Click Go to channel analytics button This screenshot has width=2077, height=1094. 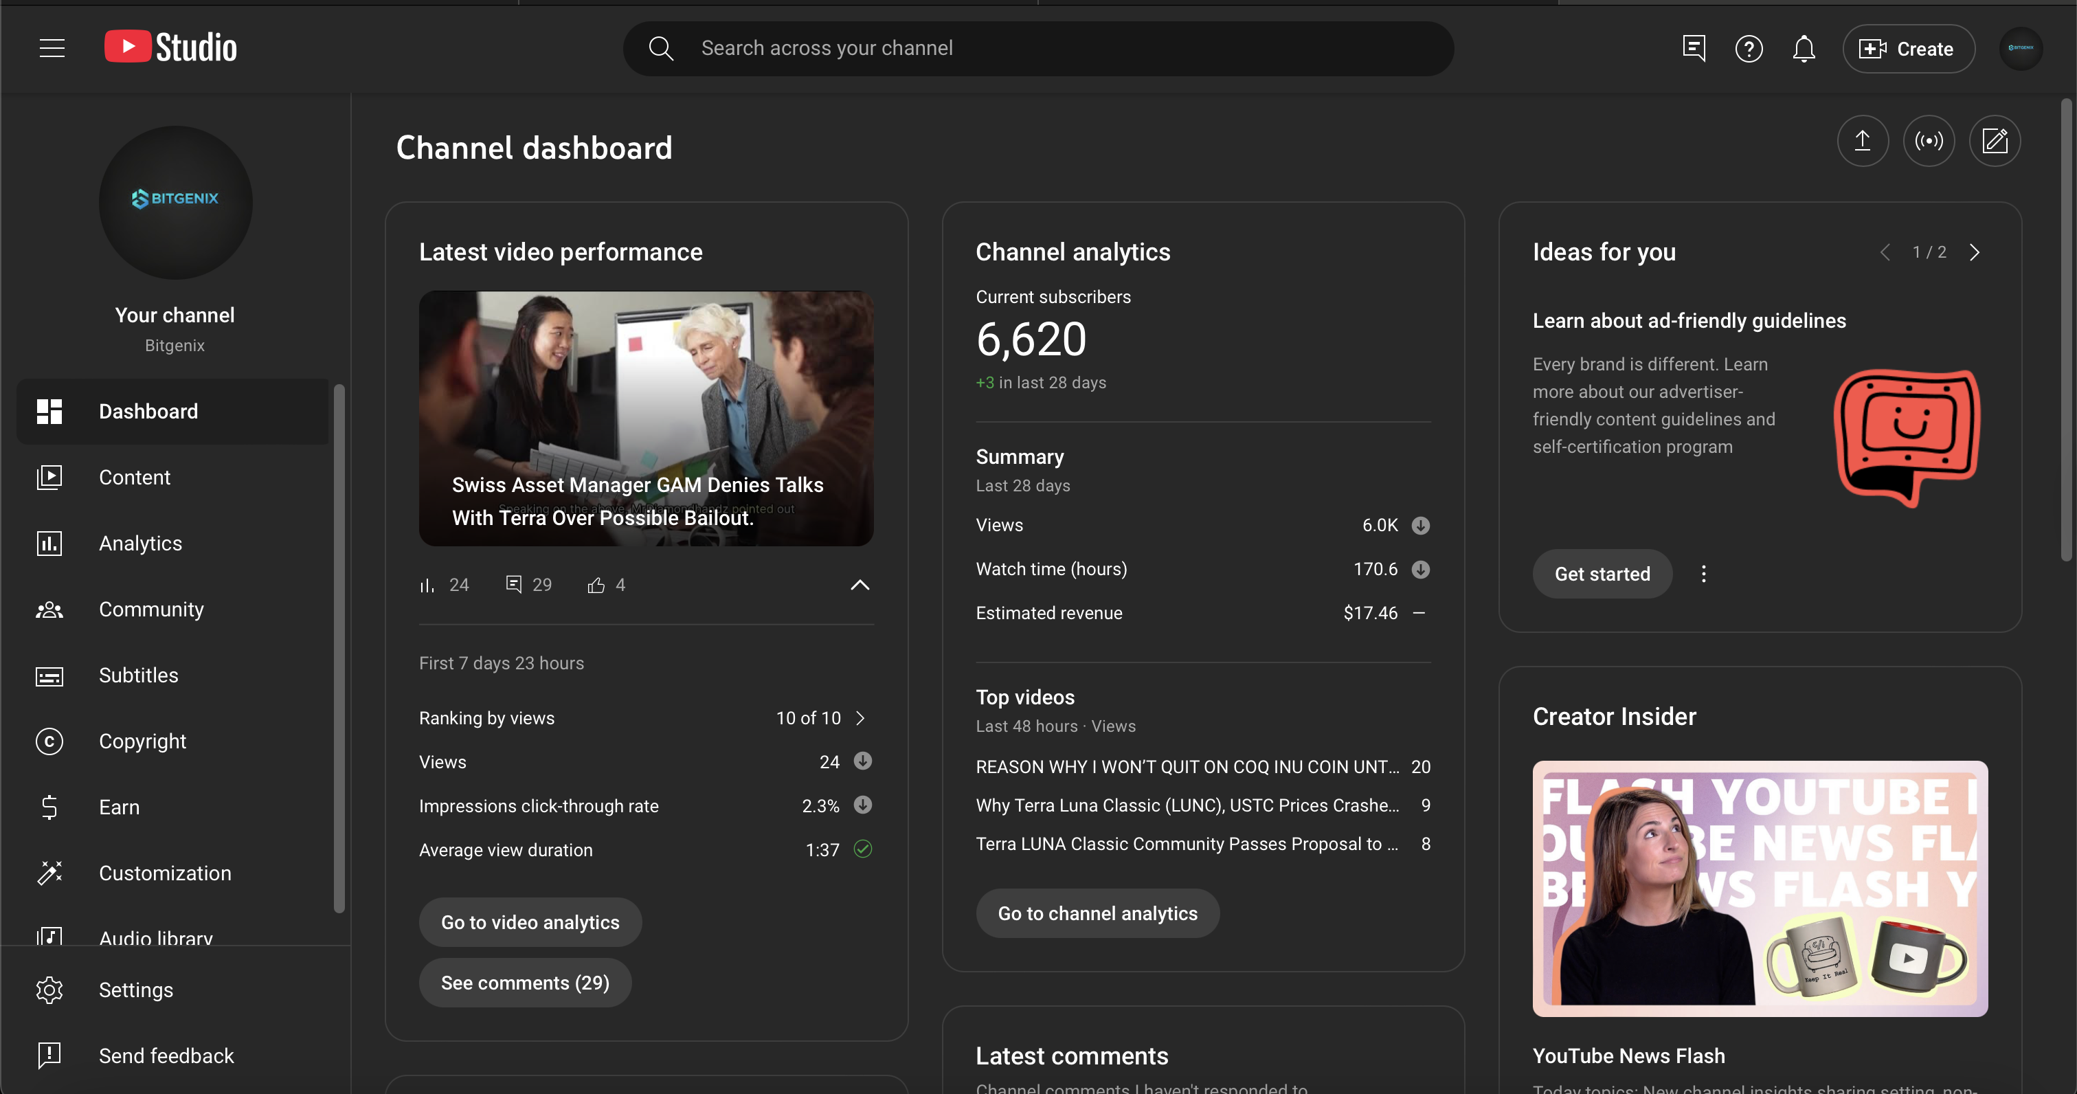[x=1097, y=913]
